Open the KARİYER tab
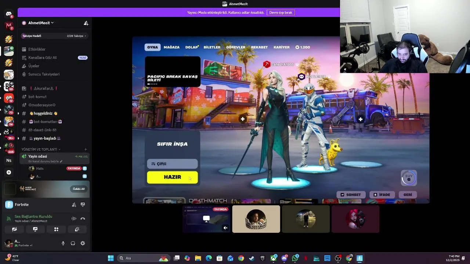The width and height of the screenshot is (470, 264). click(282, 47)
